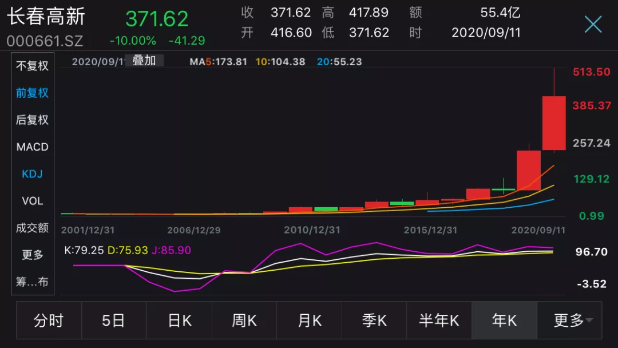Image resolution: width=618 pixels, height=348 pixels.
Task: Switch indicator to MACD
Action: [x=32, y=147]
